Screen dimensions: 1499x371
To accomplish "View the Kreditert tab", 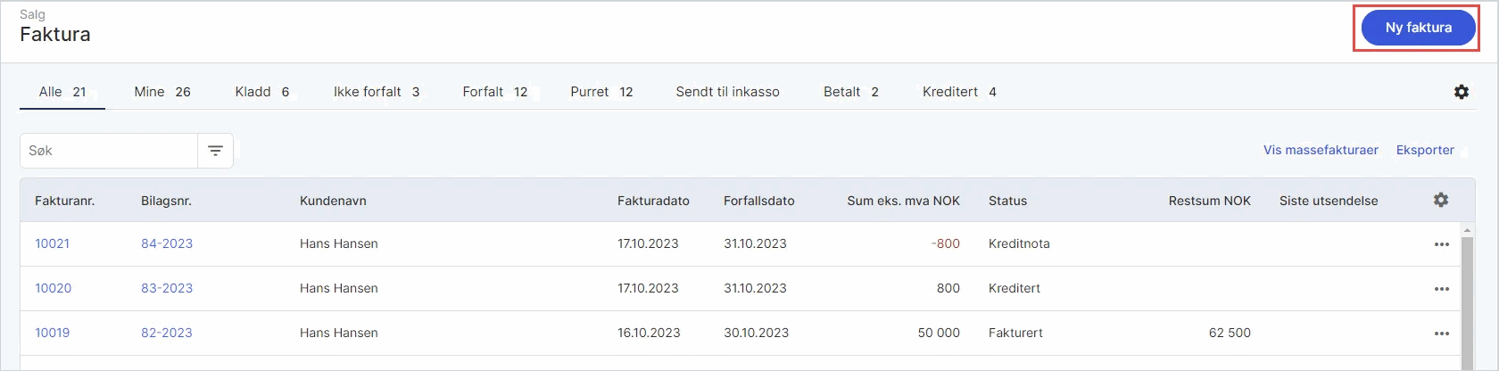I will pyautogui.click(x=959, y=92).
